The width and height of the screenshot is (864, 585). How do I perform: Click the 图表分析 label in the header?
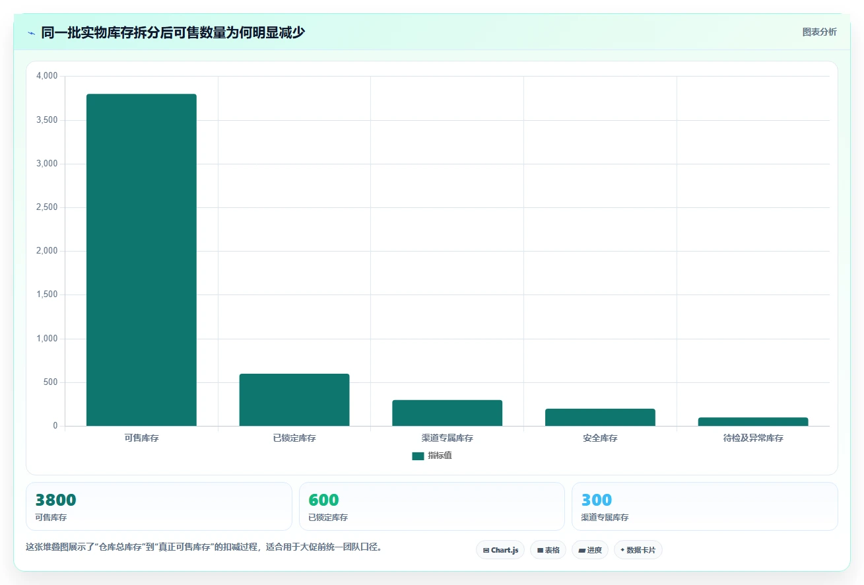tap(819, 32)
